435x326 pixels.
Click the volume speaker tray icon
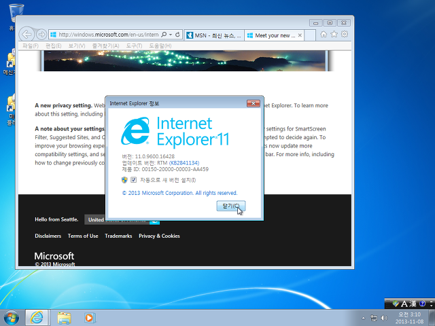tap(384, 318)
